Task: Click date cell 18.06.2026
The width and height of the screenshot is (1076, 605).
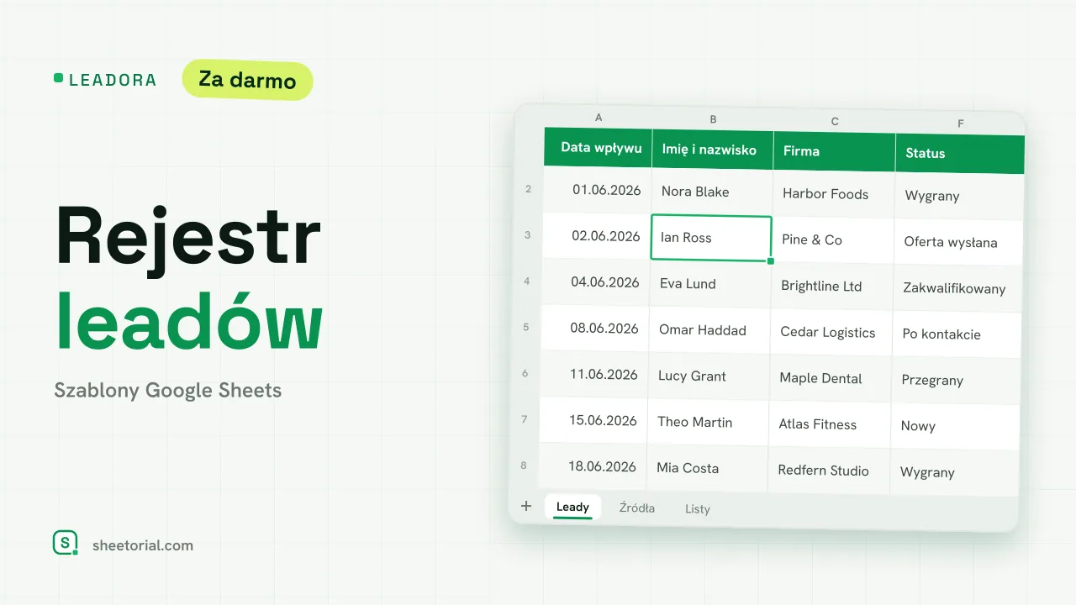Action: (593, 467)
